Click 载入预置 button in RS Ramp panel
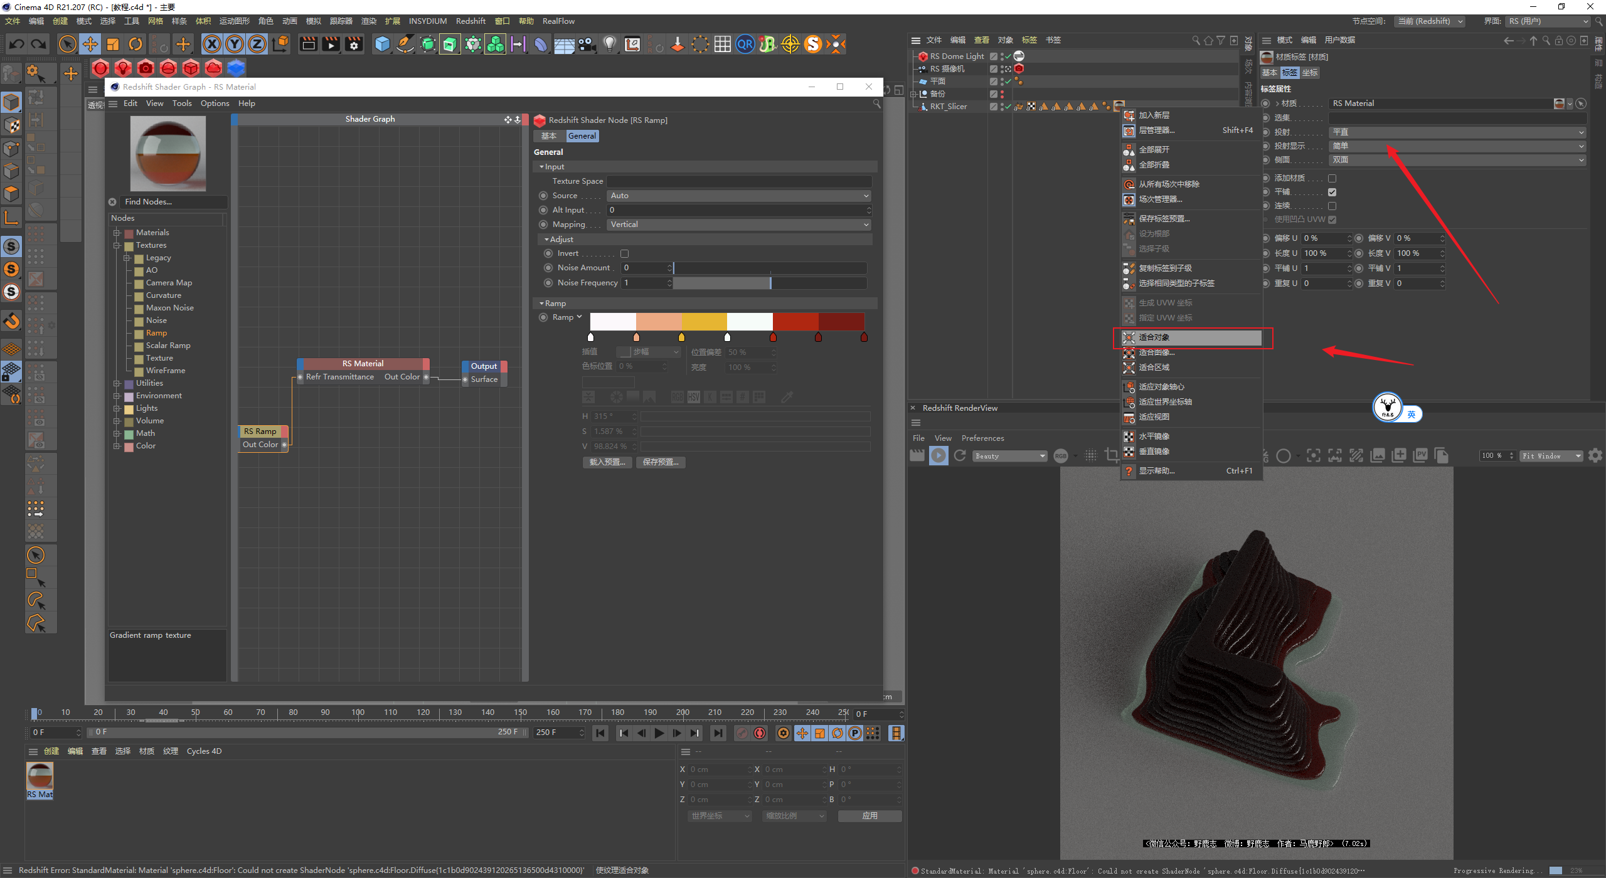The height and width of the screenshot is (878, 1606). (604, 462)
